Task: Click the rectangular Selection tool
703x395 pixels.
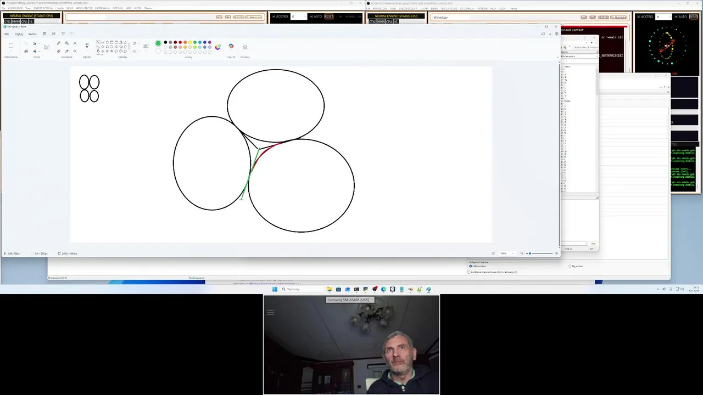Action: (11, 45)
